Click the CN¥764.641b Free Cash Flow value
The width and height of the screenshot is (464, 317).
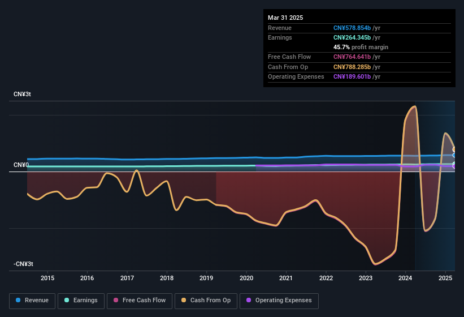pyautogui.click(x=352, y=57)
